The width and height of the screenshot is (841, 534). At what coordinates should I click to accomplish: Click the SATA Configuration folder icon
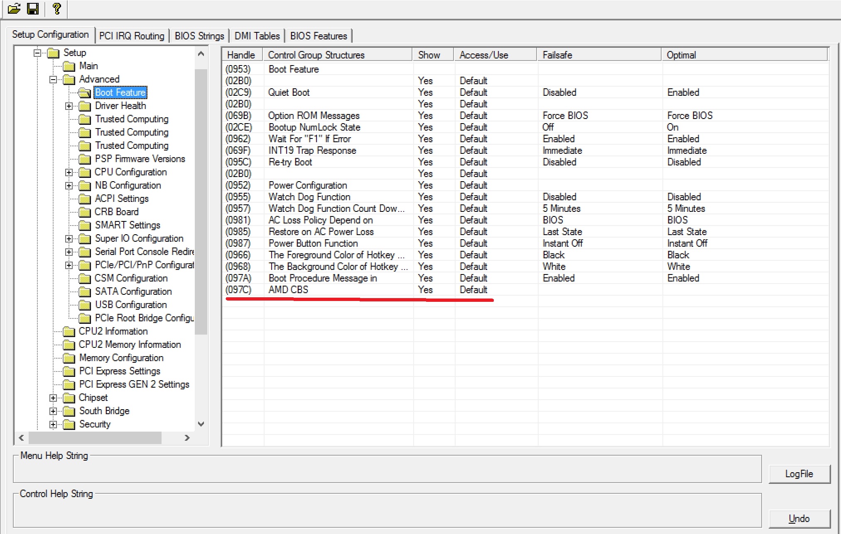pyautogui.click(x=85, y=292)
